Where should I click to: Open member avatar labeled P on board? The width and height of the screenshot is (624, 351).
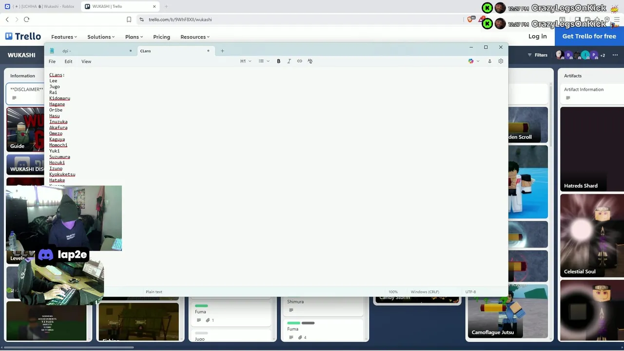coord(594,55)
